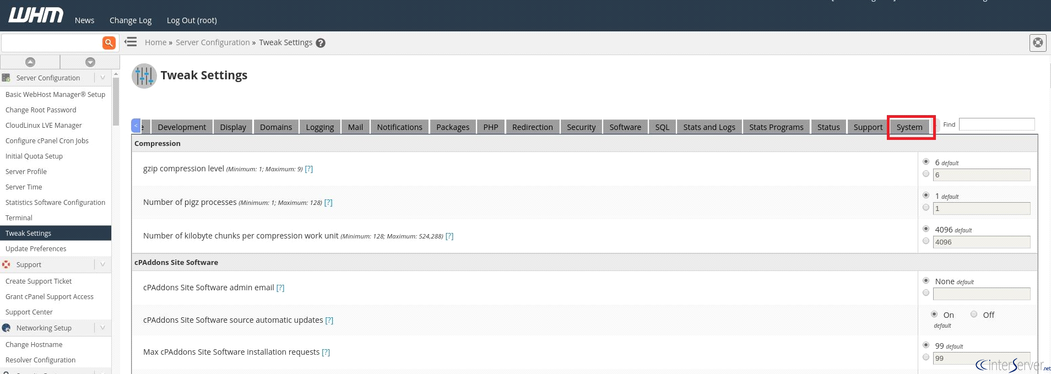Select 4096 default chunks radio
Screen dimensions: 1051x374
point(926,229)
